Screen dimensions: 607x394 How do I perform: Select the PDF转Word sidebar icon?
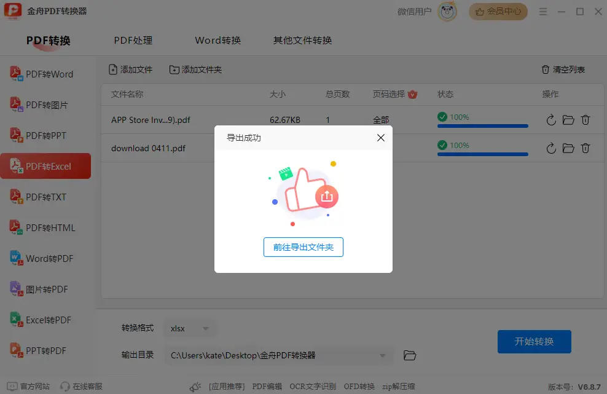coord(15,74)
